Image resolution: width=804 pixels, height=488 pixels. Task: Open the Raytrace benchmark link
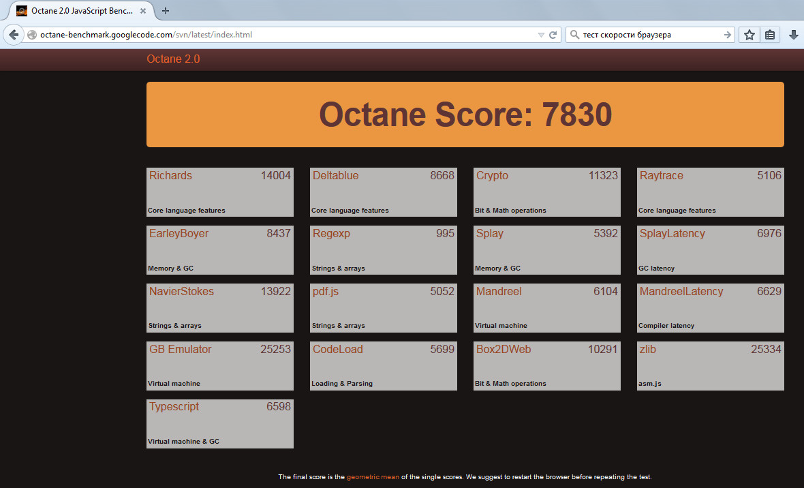662,176
